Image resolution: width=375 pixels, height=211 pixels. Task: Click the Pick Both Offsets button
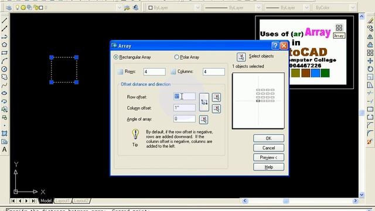pyautogui.click(x=204, y=102)
